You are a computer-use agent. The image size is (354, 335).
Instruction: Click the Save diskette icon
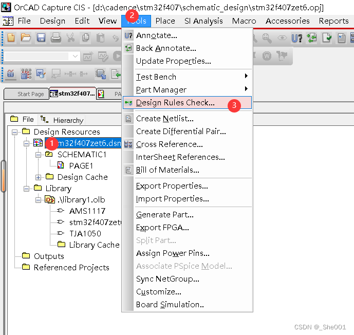coord(41,37)
